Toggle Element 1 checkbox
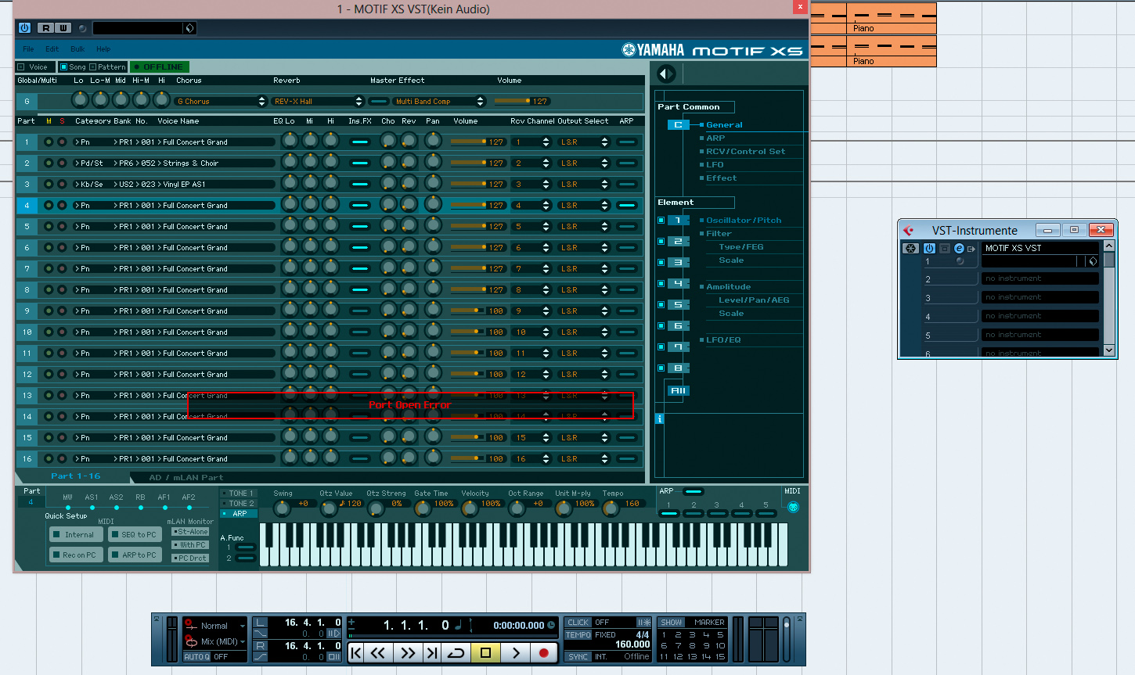Viewport: 1135px width, 675px height. click(x=661, y=221)
